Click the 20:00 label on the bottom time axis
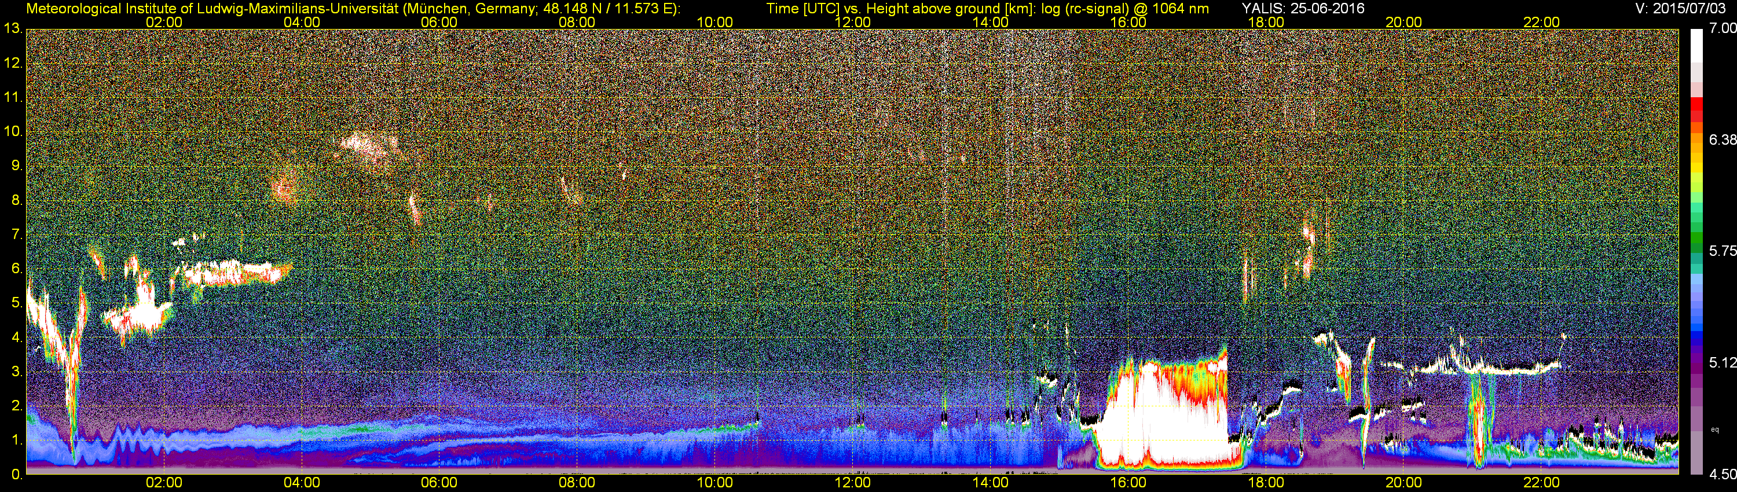The image size is (1737, 492). [x=1404, y=483]
